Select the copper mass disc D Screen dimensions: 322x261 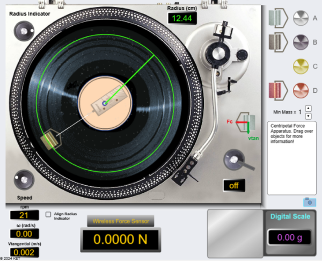(301, 89)
